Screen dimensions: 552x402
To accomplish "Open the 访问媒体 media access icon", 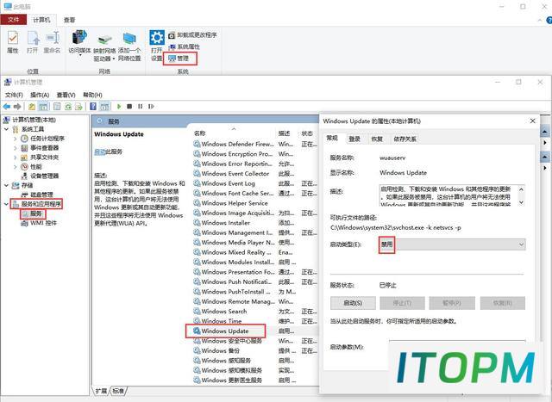I will pos(80,42).
